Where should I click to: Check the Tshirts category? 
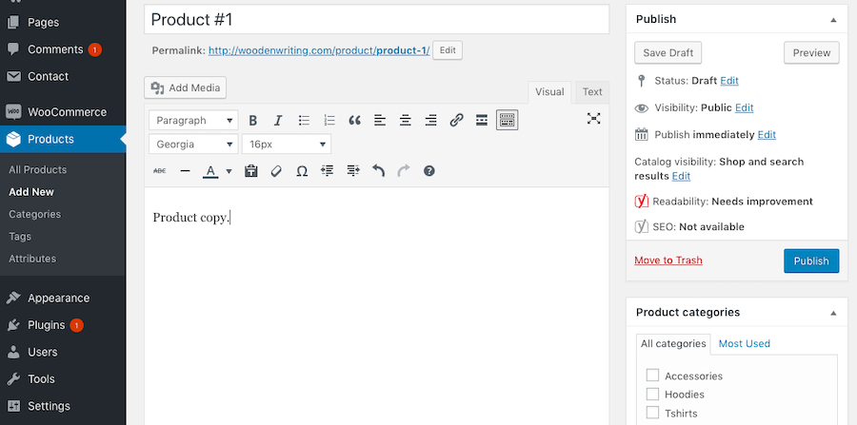652,413
